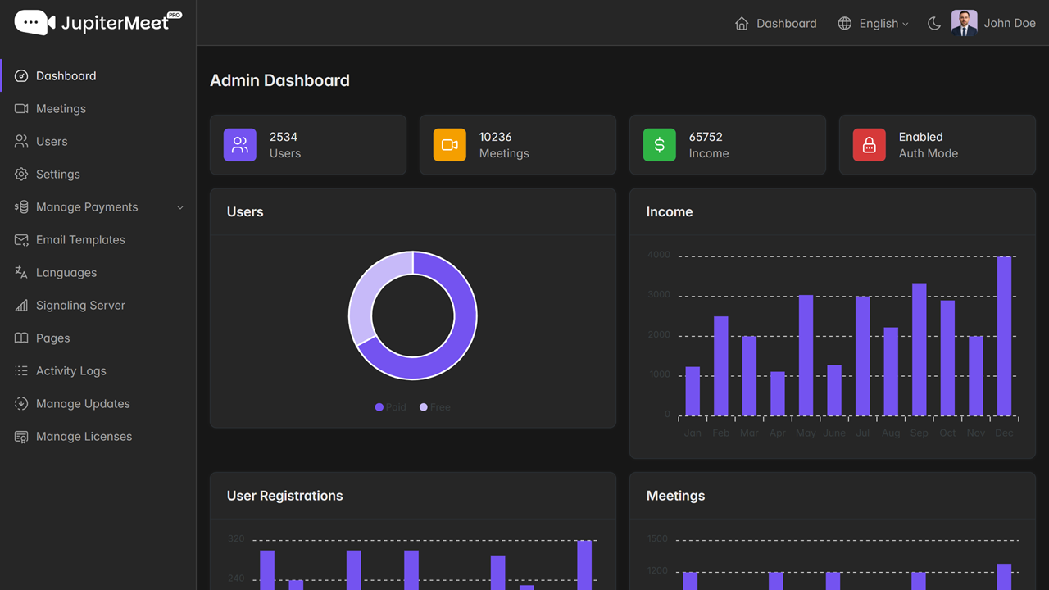Click the orange Meetings camera icon
Viewport: 1049px width, 590px height.
point(449,145)
